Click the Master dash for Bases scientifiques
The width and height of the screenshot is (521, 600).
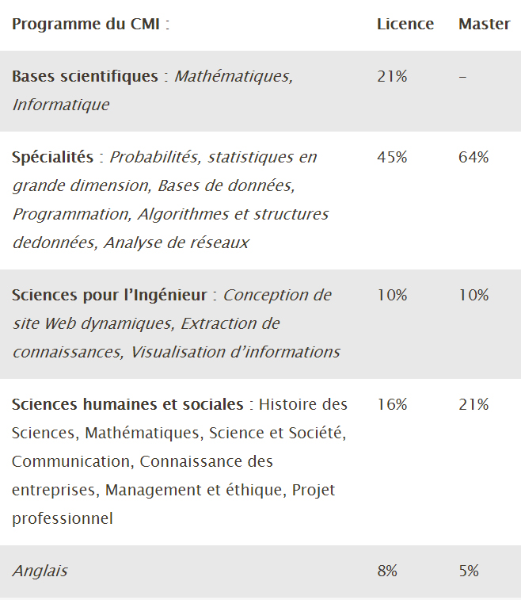click(462, 76)
